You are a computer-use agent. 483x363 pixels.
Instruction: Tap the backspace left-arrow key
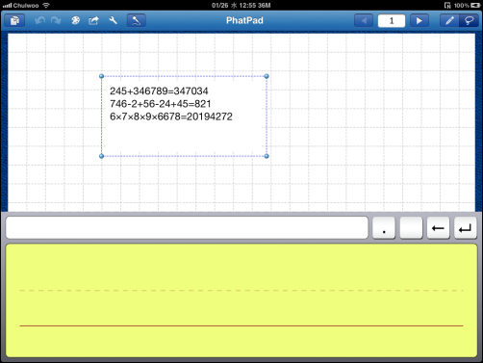tap(438, 228)
